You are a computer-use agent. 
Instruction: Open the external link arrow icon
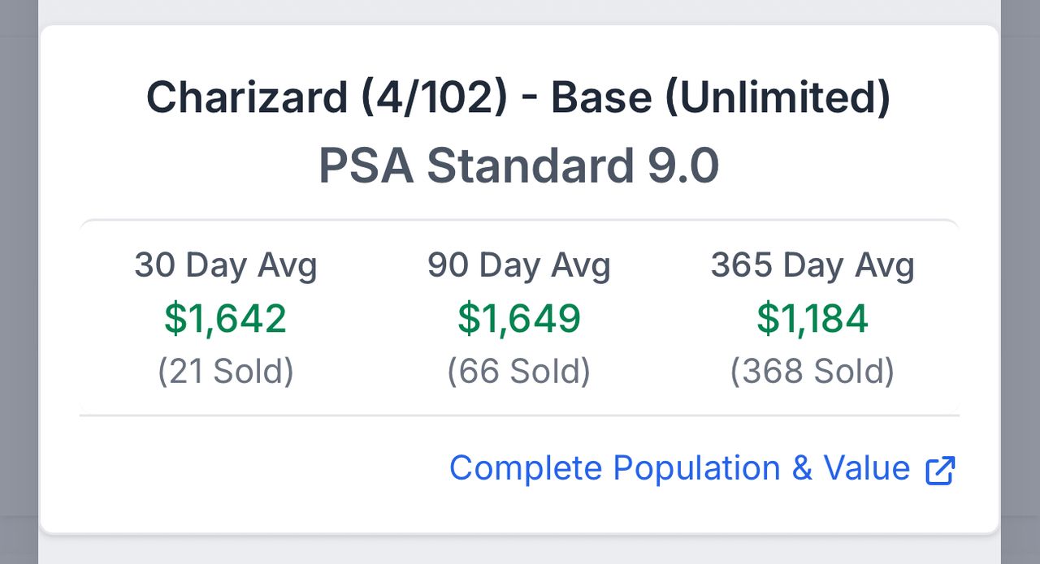[941, 470]
